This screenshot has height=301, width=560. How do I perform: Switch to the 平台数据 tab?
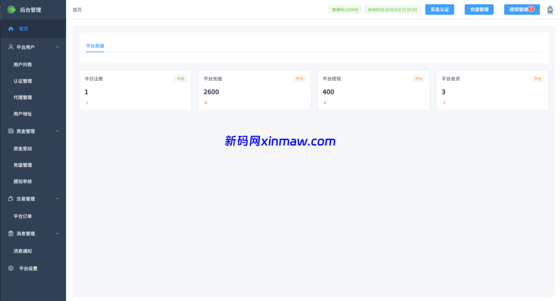click(x=95, y=46)
